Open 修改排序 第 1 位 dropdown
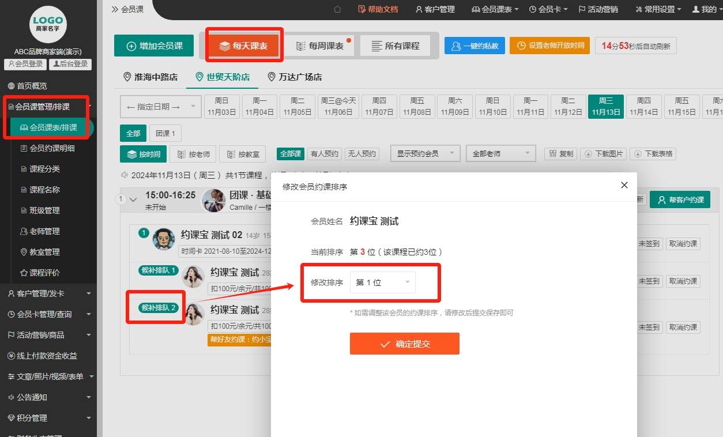This screenshot has height=437, width=723. pos(382,282)
